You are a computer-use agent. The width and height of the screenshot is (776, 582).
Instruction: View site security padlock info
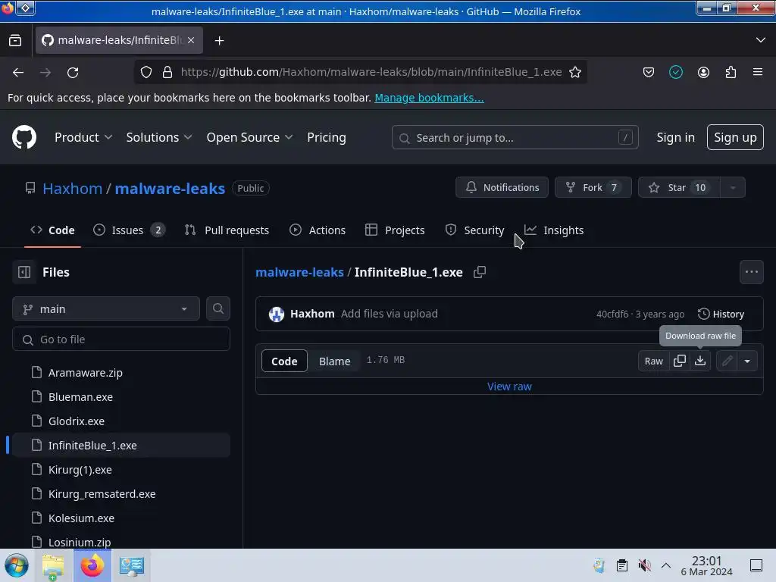[x=167, y=72]
